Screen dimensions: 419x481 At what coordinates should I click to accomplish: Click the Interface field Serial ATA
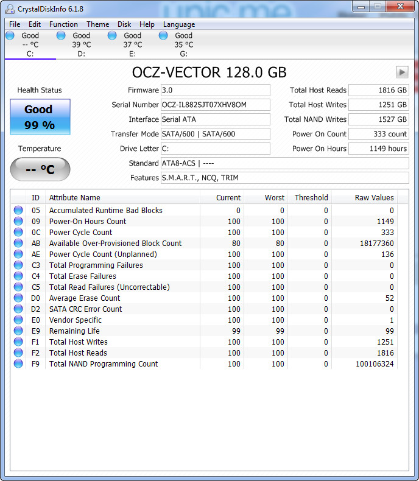(216, 119)
